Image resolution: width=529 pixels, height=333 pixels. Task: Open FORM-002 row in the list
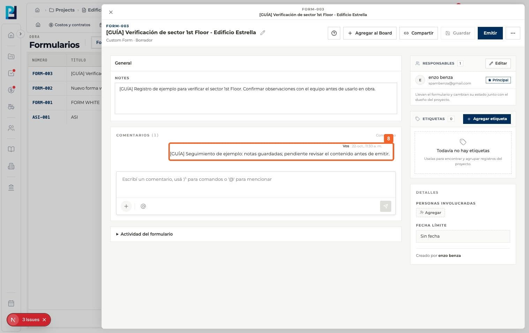[65, 88]
